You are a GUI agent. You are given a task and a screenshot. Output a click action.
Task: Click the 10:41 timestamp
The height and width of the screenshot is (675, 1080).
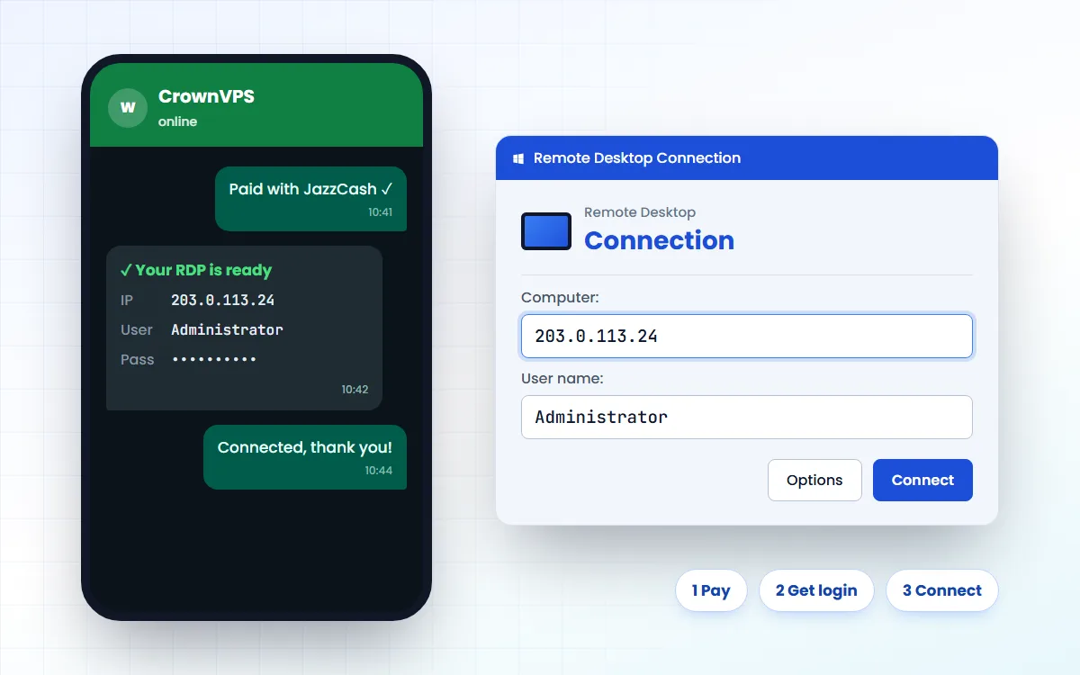(x=381, y=212)
